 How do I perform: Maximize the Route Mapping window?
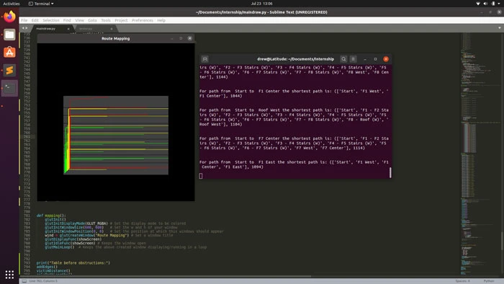(x=181, y=38)
